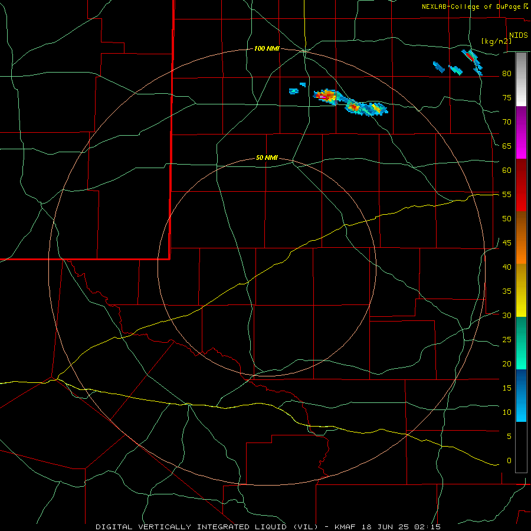The image size is (531, 531).
Task: Click the scale value 30
Action: [507, 315]
